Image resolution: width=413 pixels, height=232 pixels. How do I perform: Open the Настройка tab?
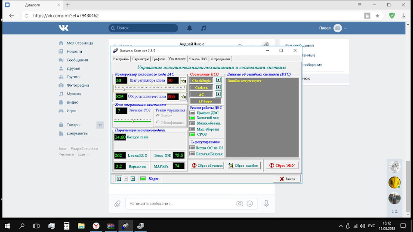[121, 59]
